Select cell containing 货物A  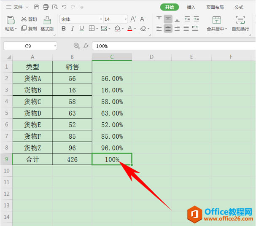[x=32, y=78]
